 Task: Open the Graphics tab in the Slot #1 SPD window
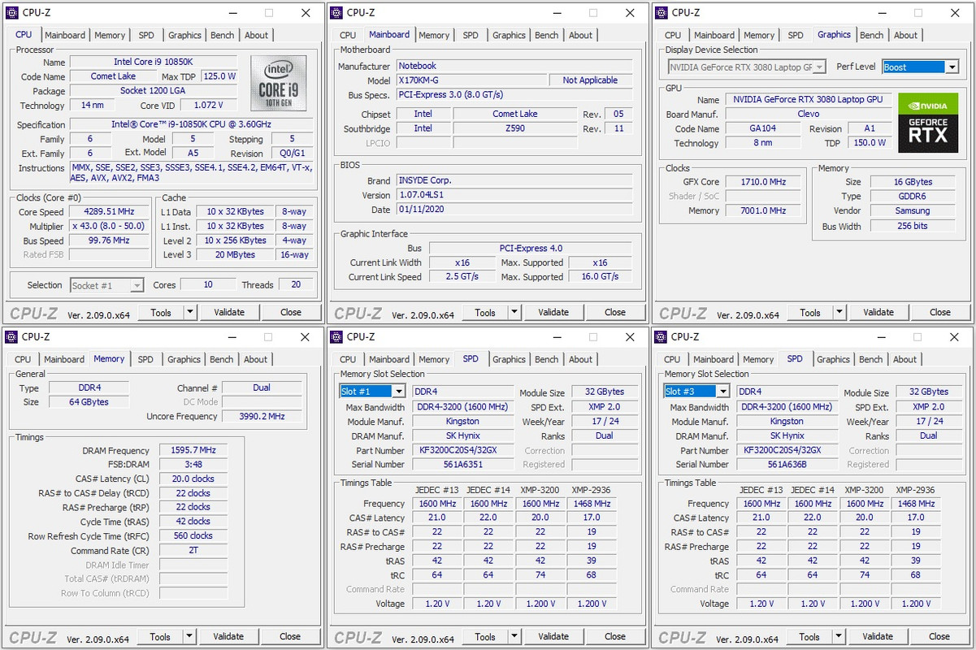point(509,359)
